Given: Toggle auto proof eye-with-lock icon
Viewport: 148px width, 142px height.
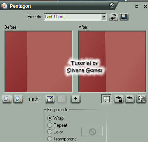Looking at the screenshot, I should pos(119,99).
